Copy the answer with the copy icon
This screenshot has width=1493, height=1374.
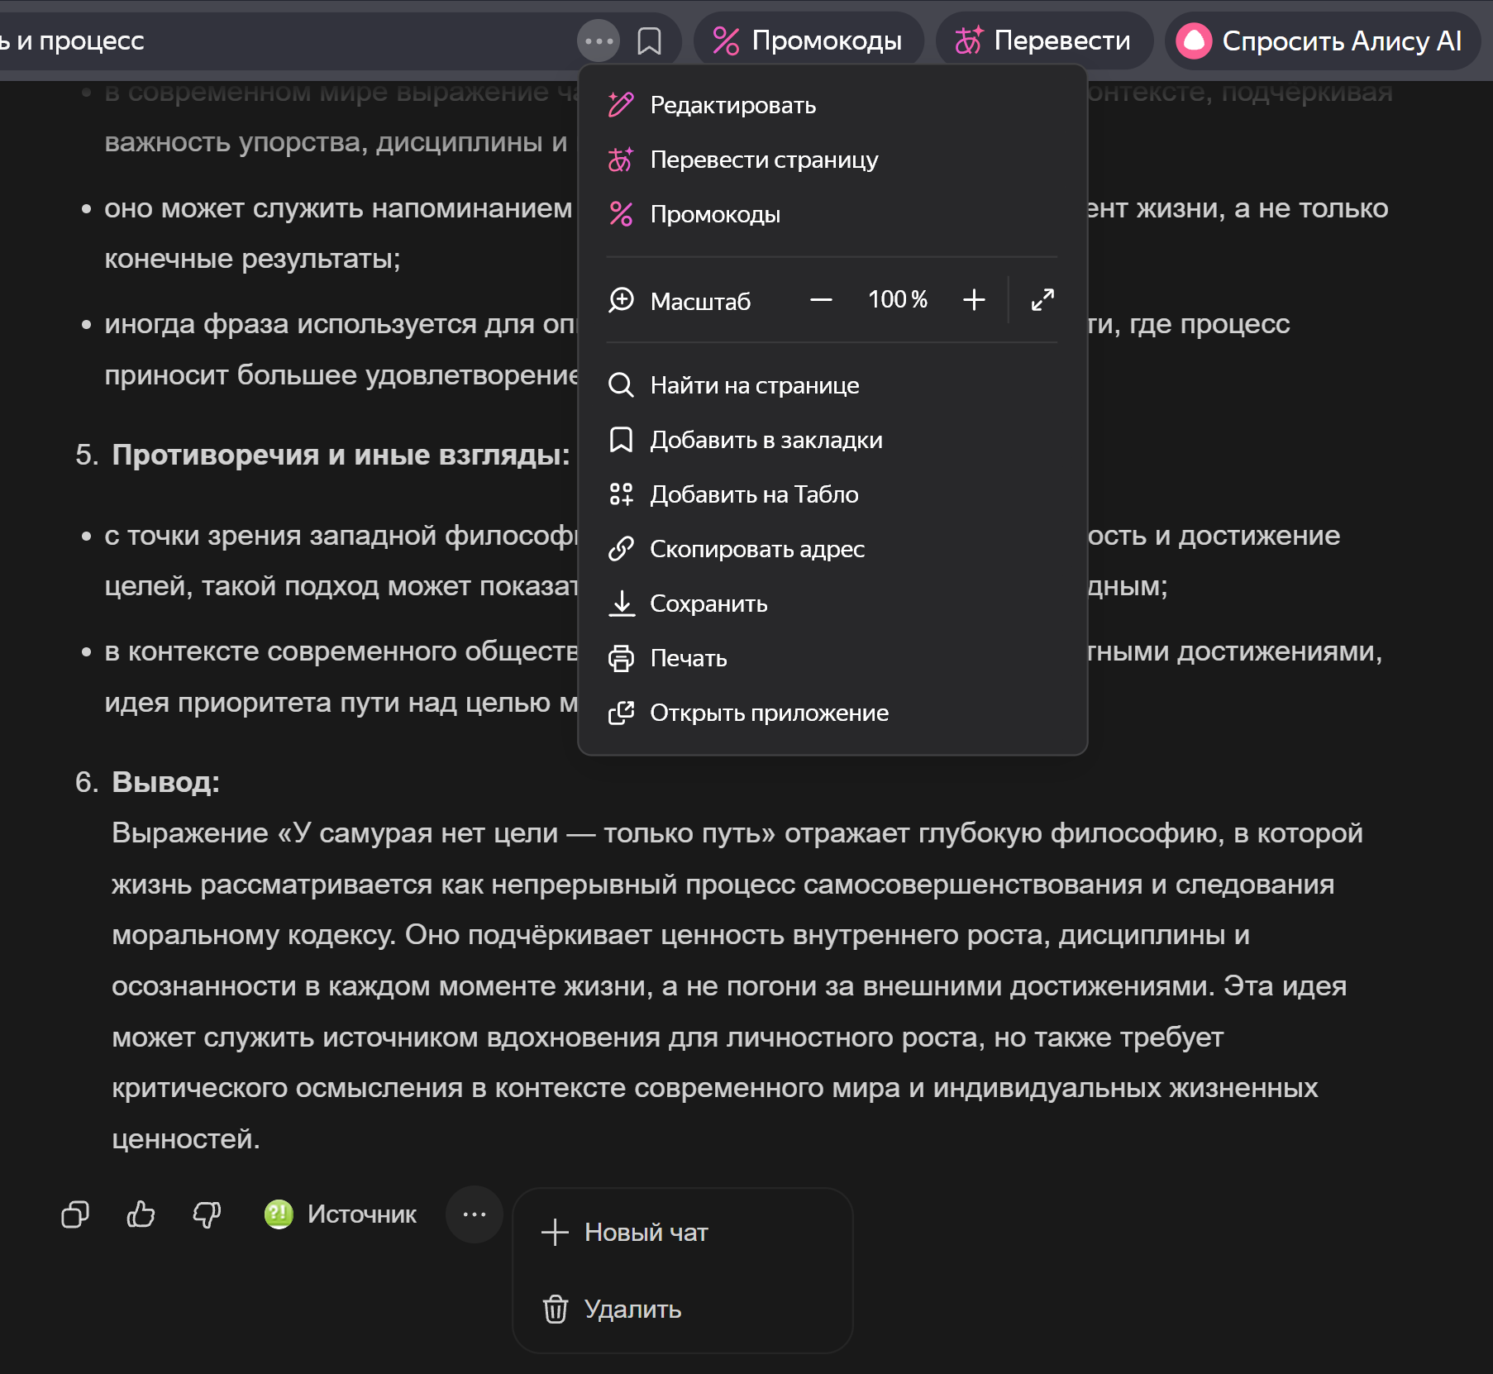(x=75, y=1214)
